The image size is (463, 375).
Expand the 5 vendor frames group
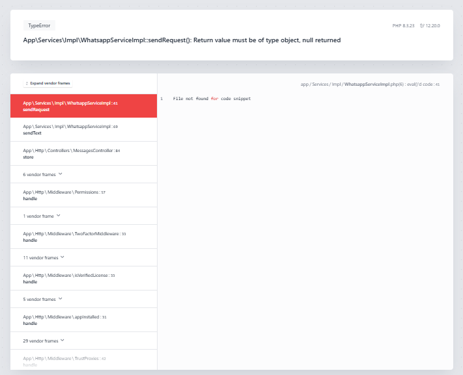point(83,299)
